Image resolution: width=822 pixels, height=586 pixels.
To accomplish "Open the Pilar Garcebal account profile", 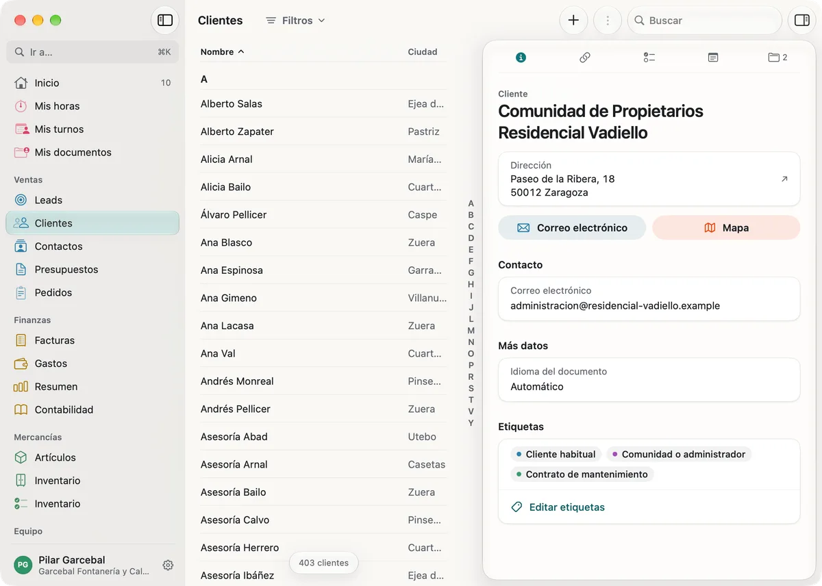I will [82, 565].
